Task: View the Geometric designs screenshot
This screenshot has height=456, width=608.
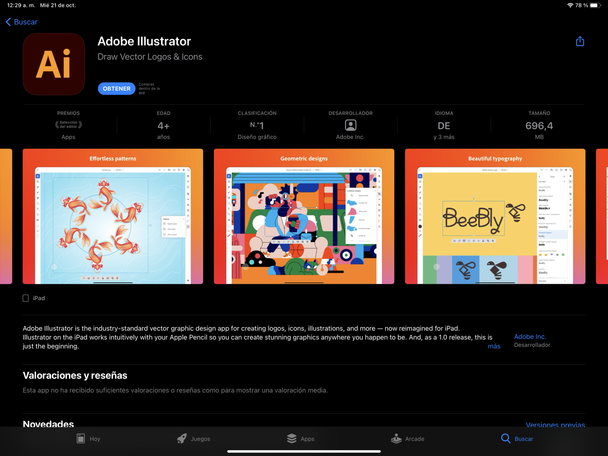Action: pyautogui.click(x=304, y=216)
